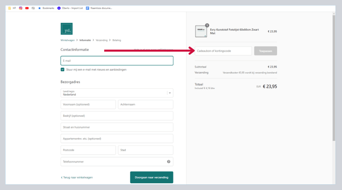Open the Oberlo - Import List bookmark
Screen dimensions: 342x190
[x=70, y=8]
